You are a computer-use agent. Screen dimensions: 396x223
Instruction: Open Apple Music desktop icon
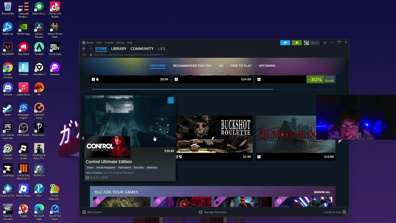coord(24,90)
